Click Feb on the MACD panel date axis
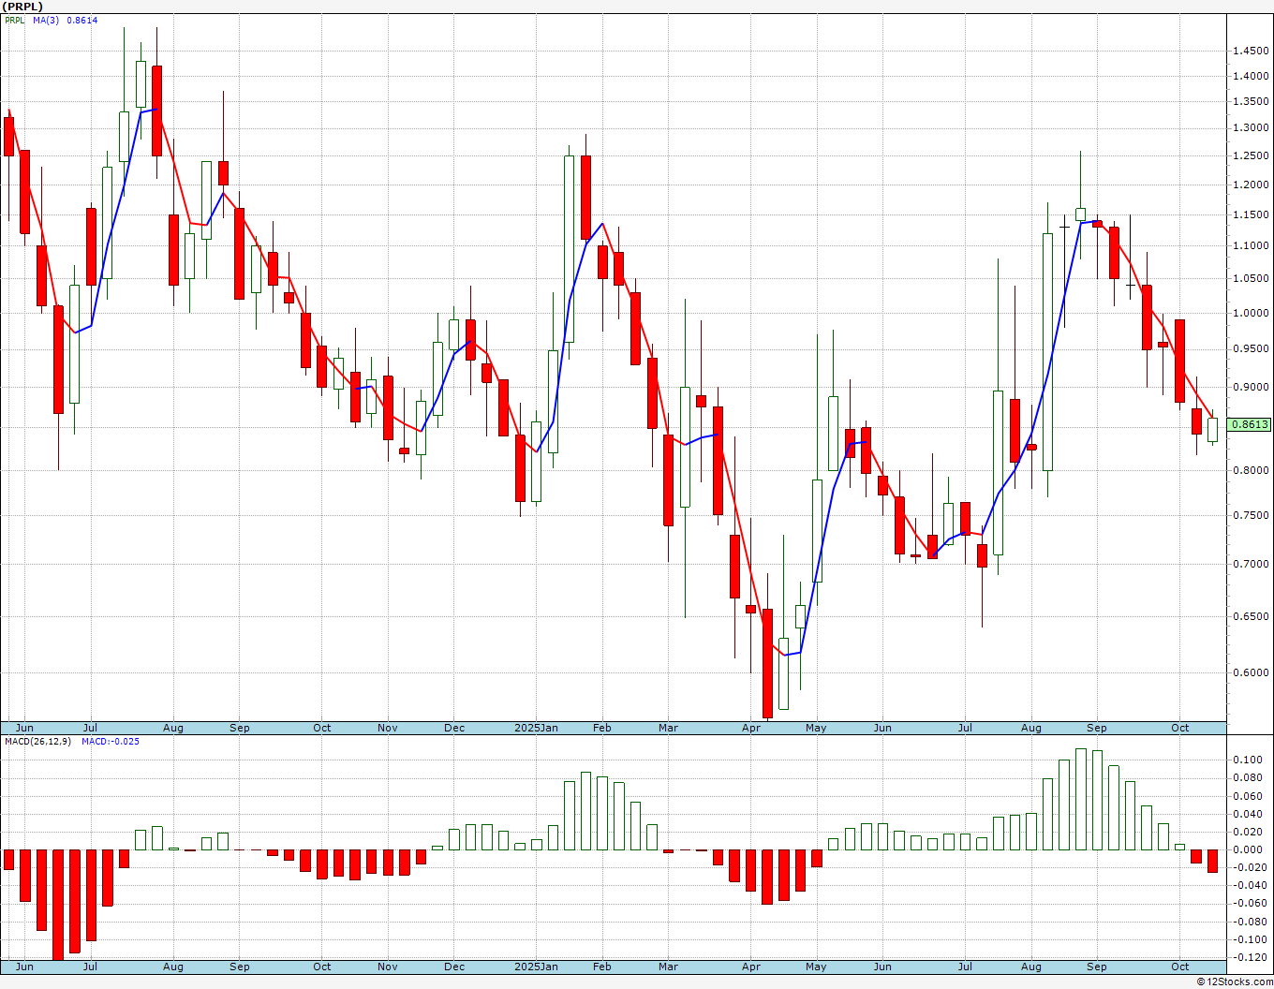Screen dimensions: 1274x989 tap(601, 967)
